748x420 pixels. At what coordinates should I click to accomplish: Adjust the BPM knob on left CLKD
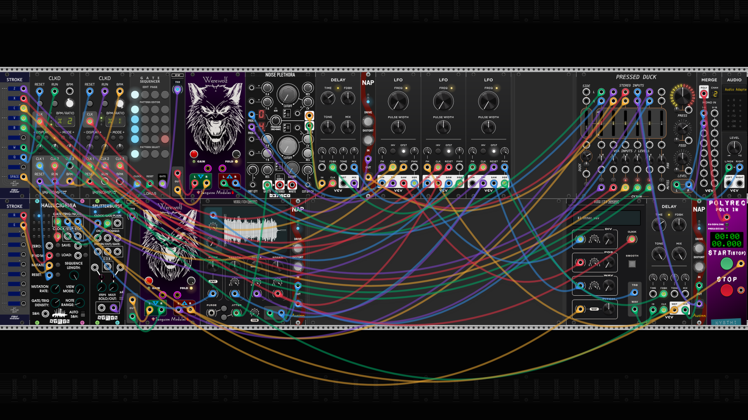tap(70, 103)
